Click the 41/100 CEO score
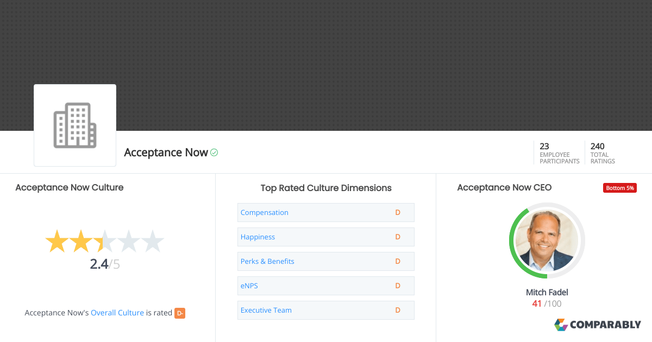The width and height of the screenshot is (652, 342). [547, 304]
